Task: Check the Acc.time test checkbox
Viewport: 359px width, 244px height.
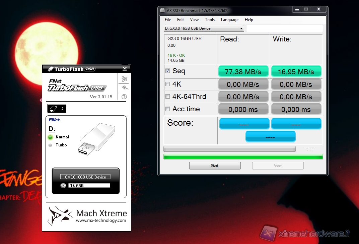Action: [x=168, y=109]
